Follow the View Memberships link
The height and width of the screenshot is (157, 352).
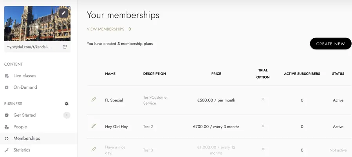click(105, 29)
